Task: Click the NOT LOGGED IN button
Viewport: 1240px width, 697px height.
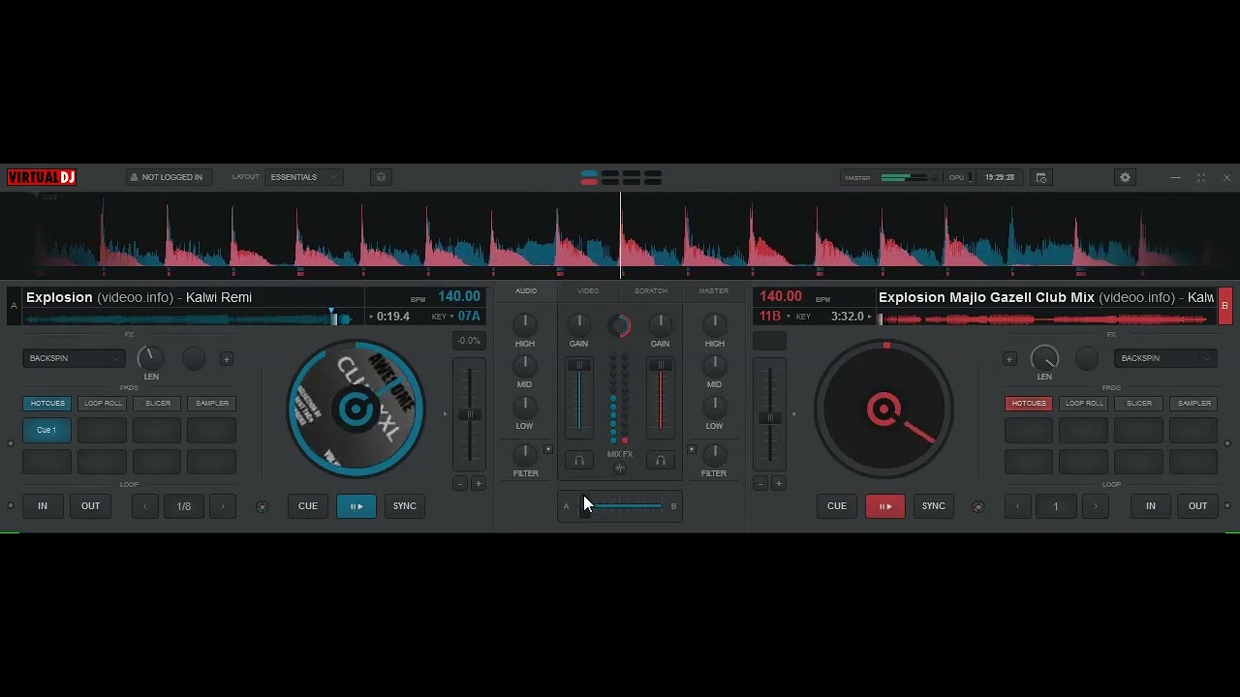Action: pyautogui.click(x=169, y=177)
